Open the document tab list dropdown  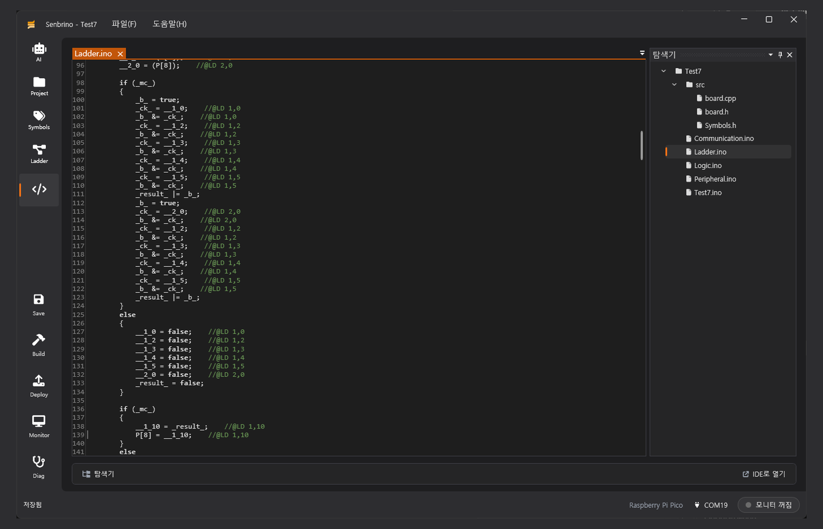point(642,53)
